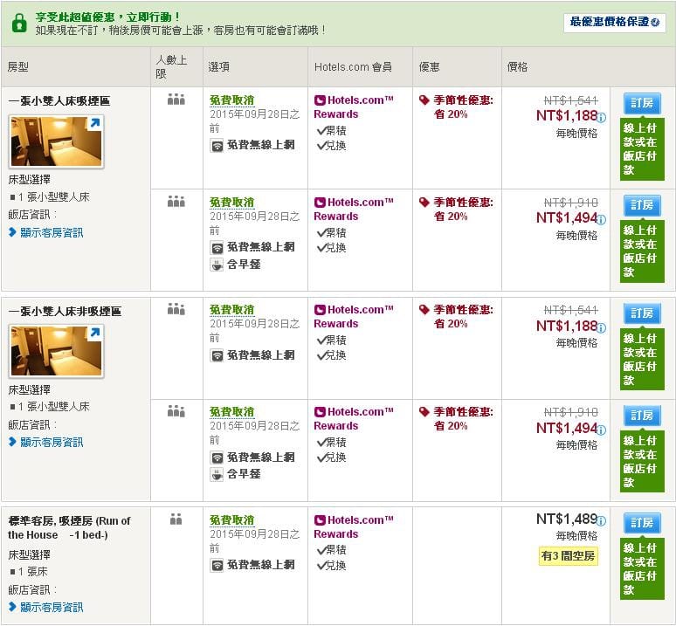Click info icon beside first NT$1,494 price
The height and width of the screenshot is (626, 676).
click(602, 219)
